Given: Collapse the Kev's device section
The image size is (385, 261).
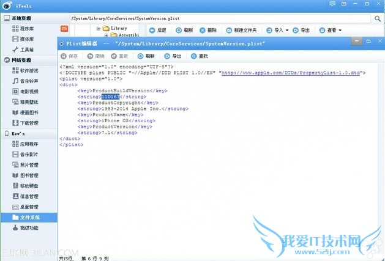Looking at the screenshot, I should pyautogui.click(x=15, y=134).
